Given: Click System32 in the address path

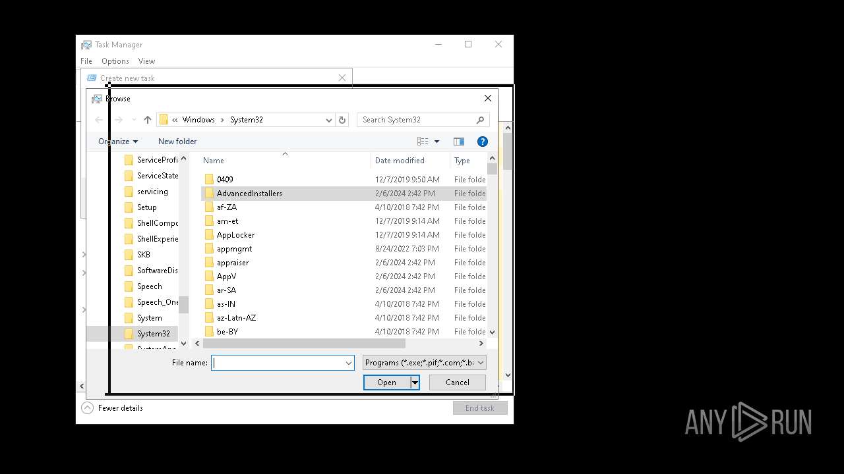Looking at the screenshot, I should pos(247,120).
